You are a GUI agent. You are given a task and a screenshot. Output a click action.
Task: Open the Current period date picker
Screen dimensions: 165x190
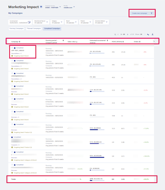pos(20,22)
